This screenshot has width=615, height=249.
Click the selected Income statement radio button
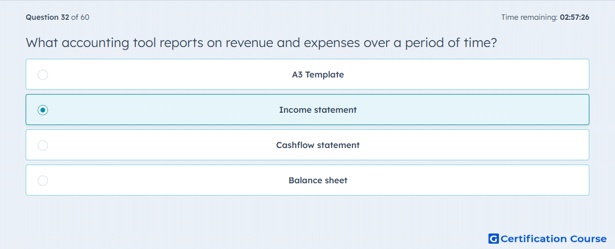(43, 110)
